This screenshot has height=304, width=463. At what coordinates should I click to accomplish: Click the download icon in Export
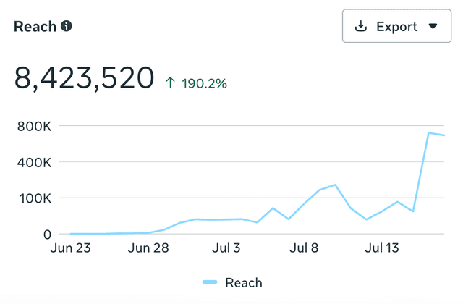(x=361, y=27)
